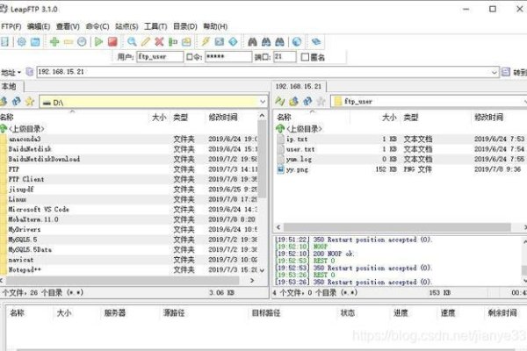Click the green play arrow toolbar icon
This screenshot has height=351, width=527.
[x=98, y=41]
